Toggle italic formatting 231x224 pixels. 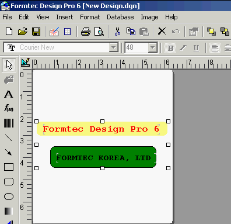pyautogui.click(x=183, y=48)
